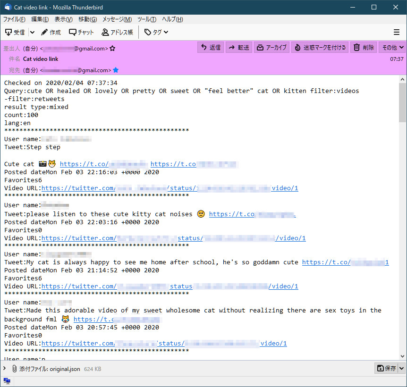Click the text result type:mixed
Screen dimensions: 407x387
(36, 107)
